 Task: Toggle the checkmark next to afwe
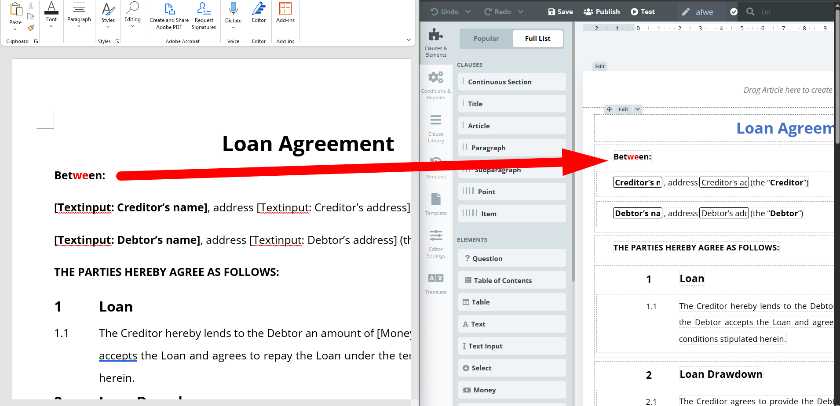[734, 12]
